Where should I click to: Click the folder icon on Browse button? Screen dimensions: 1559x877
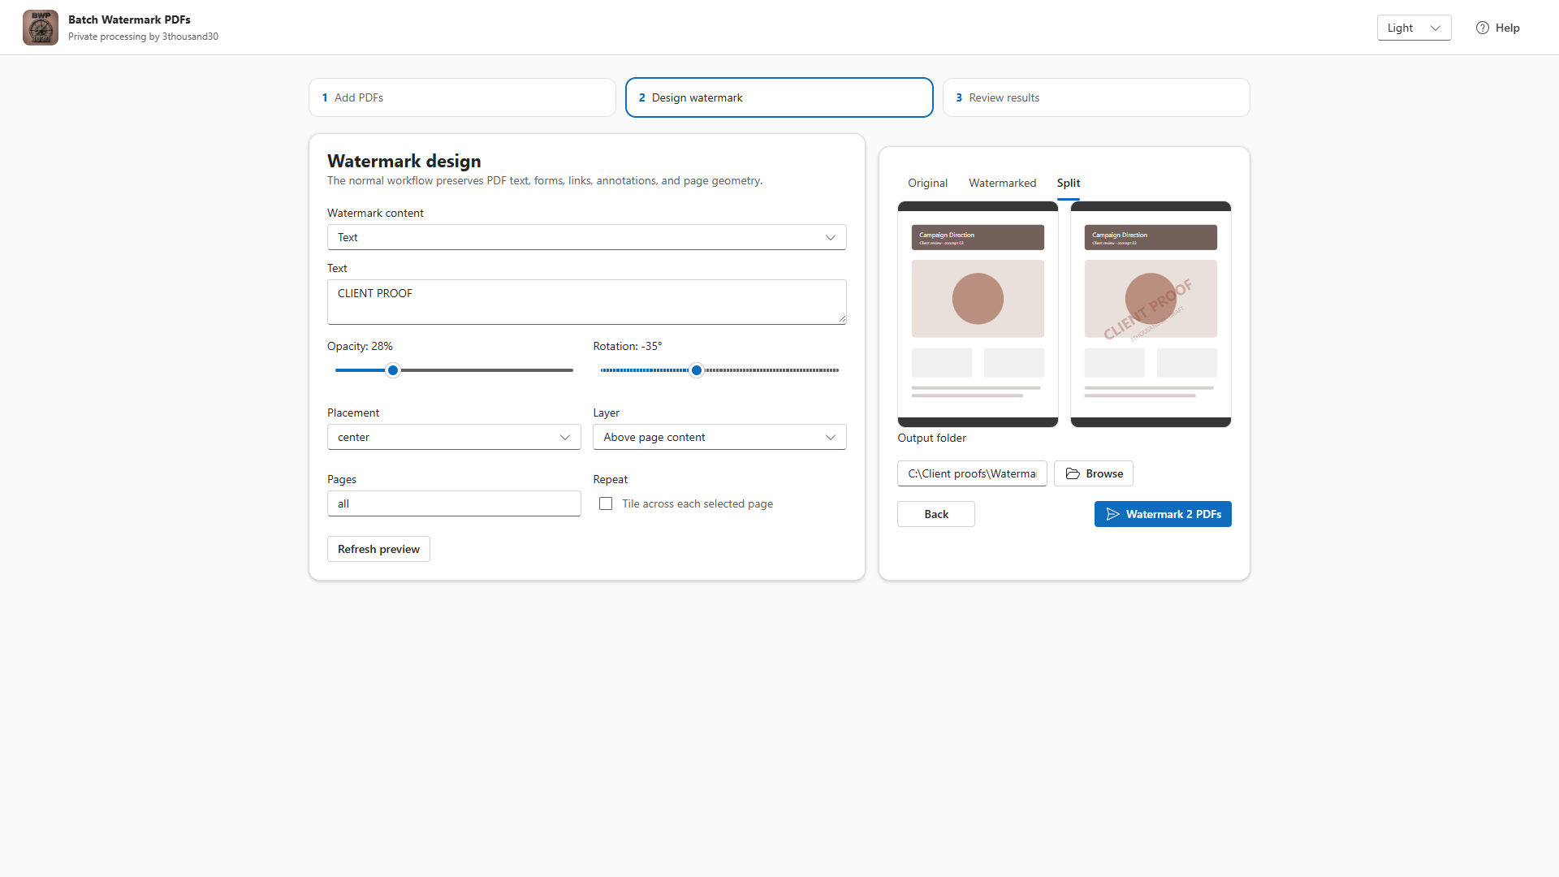[1073, 473]
